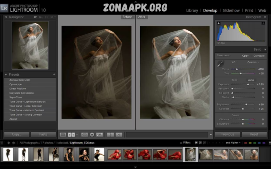Open the Web module
Viewport: 271px width, 169px height.
pos(262,11)
